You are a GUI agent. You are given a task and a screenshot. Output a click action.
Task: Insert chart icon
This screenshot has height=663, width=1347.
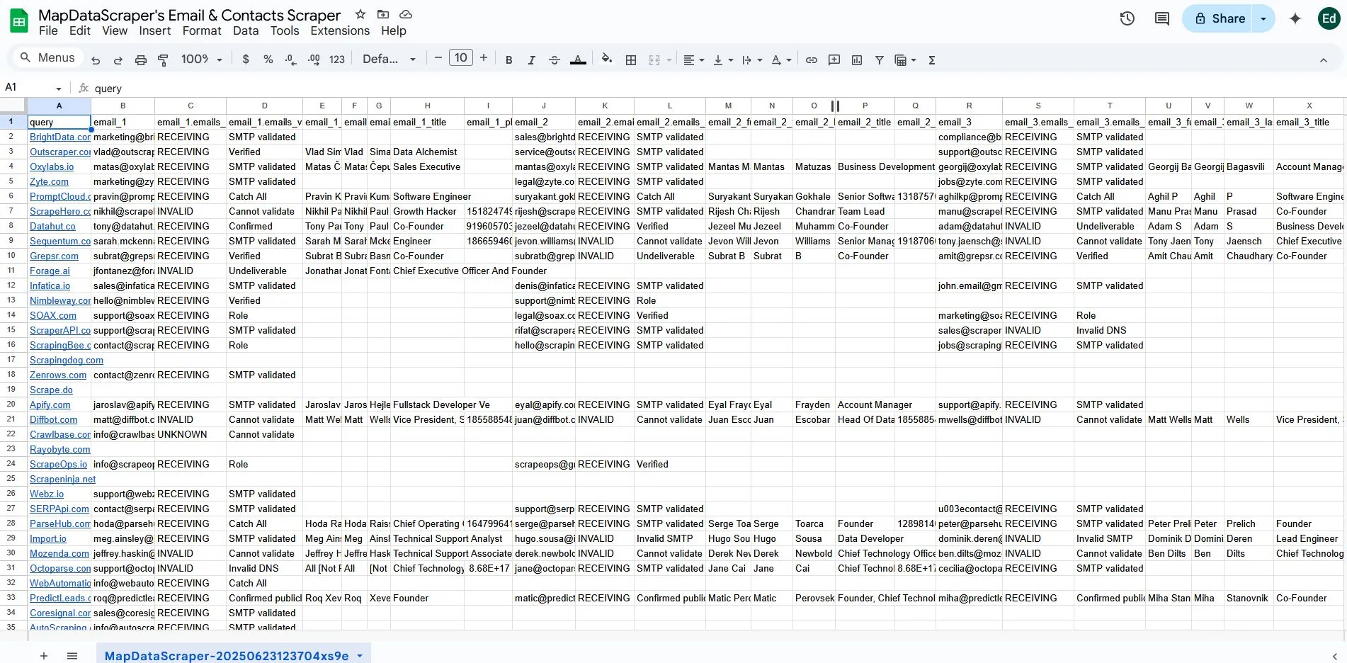tap(857, 60)
